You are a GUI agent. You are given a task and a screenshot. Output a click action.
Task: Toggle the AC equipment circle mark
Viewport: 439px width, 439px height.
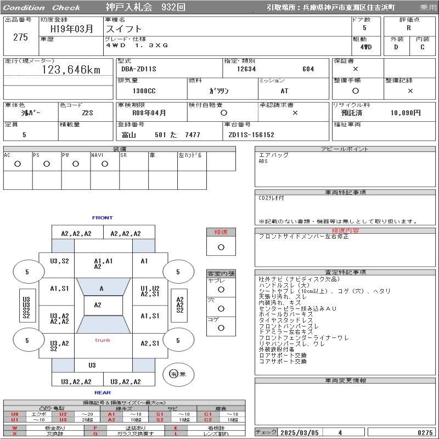pos(18,164)
